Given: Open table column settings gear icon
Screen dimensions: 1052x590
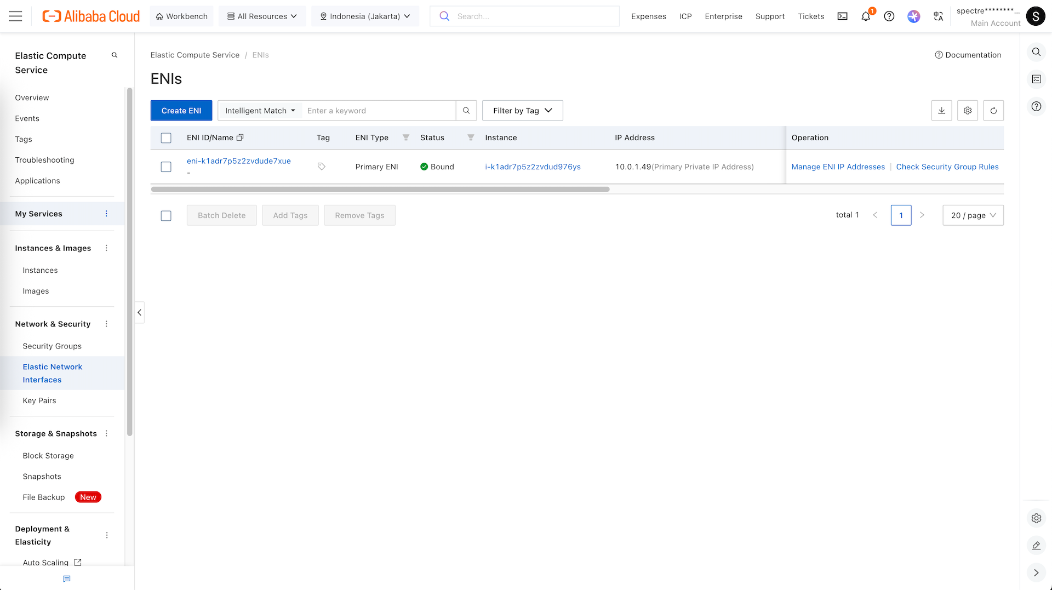Looking at the screenshot, I should pyautogui.click(x=968, y=111).
